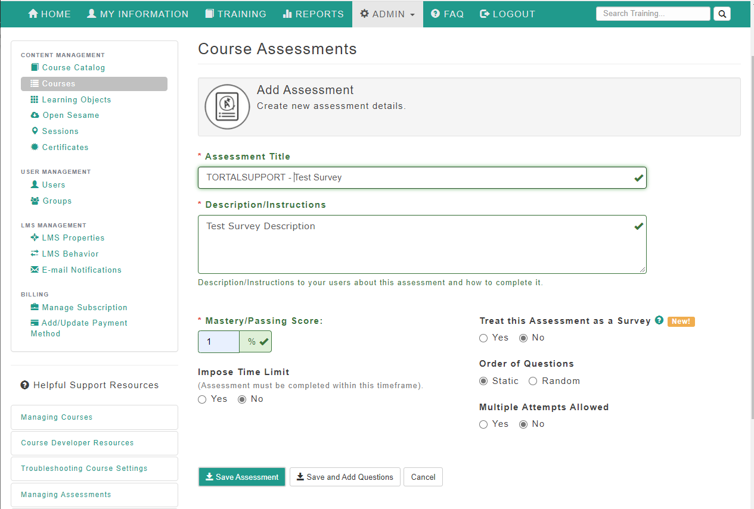Click the Users person icon in sidebar
The height and width of the screenshot is (509, 754).
click(35, 185)
